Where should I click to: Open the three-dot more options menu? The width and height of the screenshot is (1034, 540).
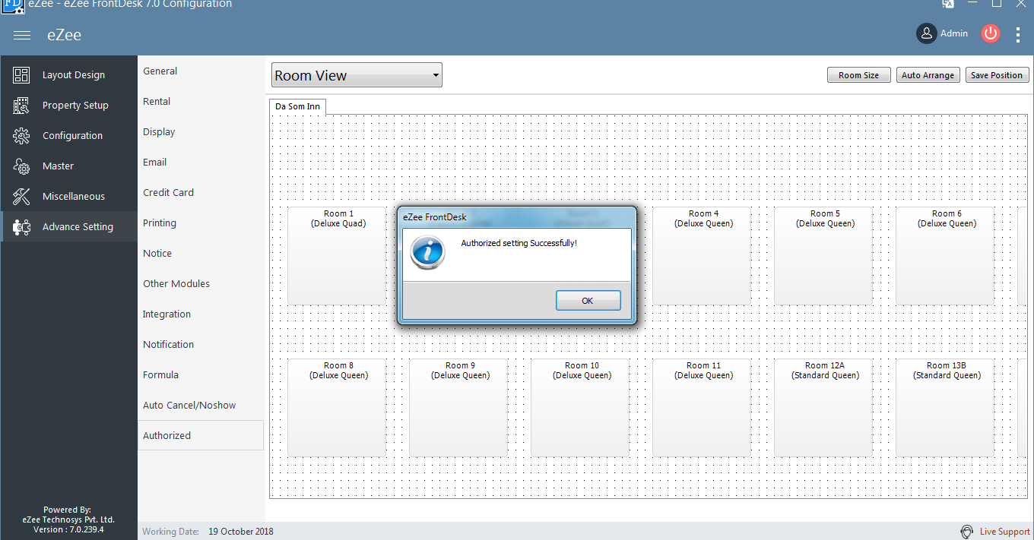click(1019, 34)
